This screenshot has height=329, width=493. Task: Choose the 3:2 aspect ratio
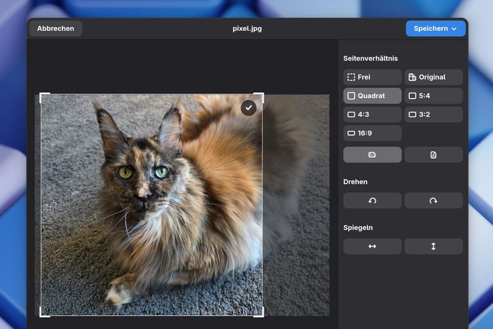click(433, 114)
